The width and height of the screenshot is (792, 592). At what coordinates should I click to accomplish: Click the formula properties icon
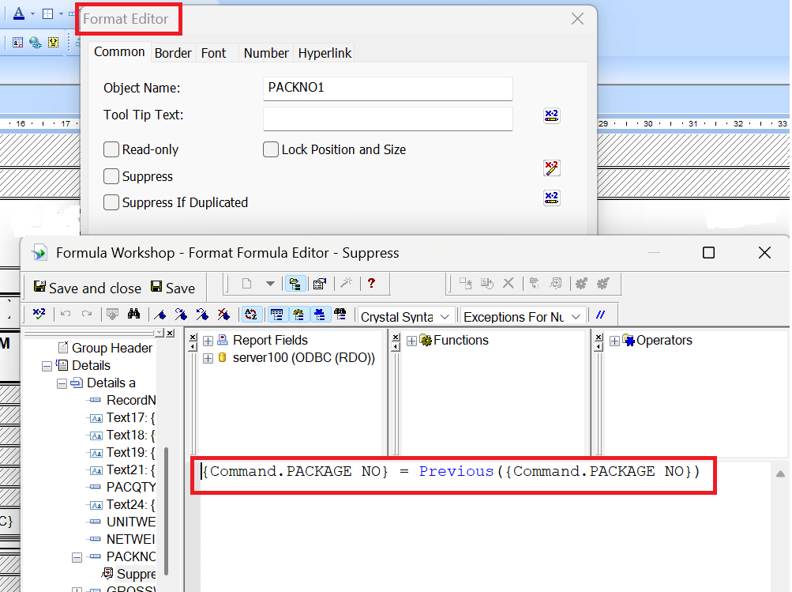319,285
